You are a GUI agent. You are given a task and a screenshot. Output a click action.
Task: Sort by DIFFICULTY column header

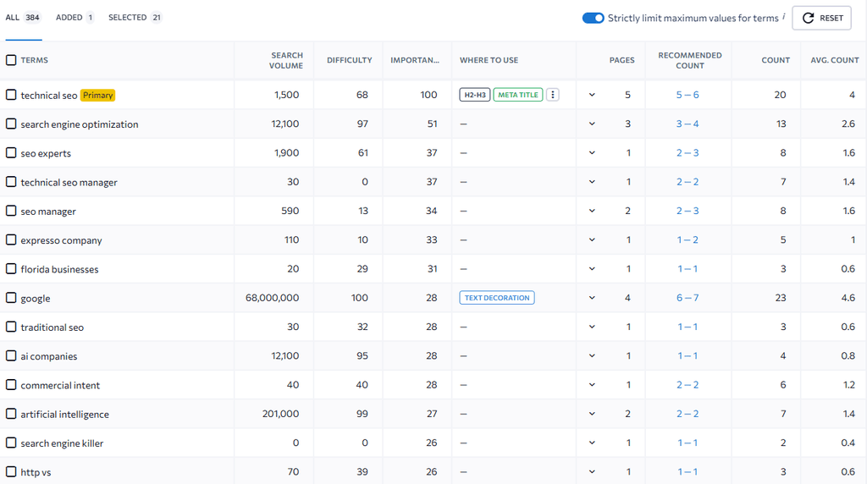pyautogui.click(x=350, y=60)
